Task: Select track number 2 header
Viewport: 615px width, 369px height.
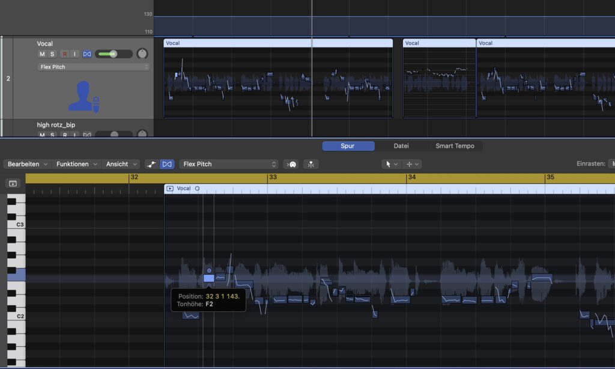Action: tap(8, 79)
